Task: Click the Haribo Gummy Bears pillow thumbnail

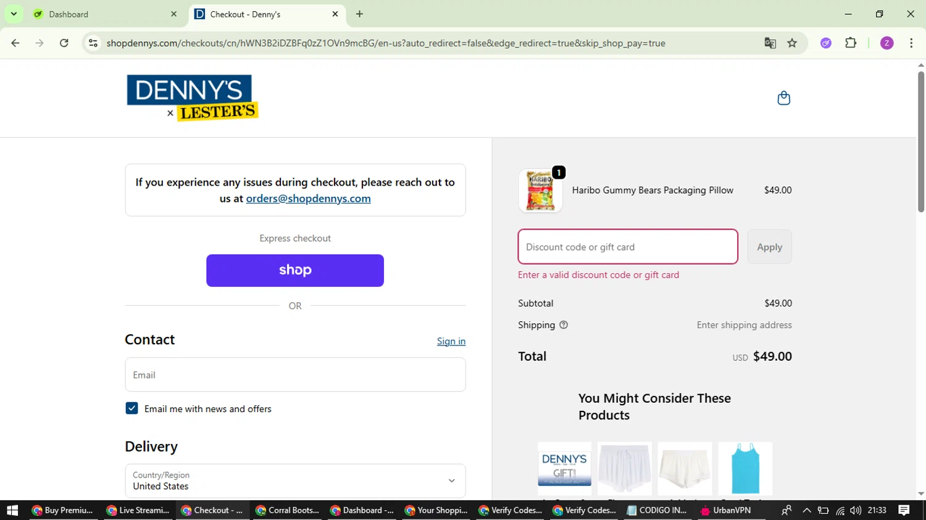Action: 540,191
